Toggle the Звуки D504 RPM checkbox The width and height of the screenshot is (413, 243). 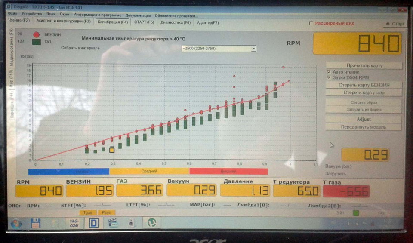[x=329, y=78]
